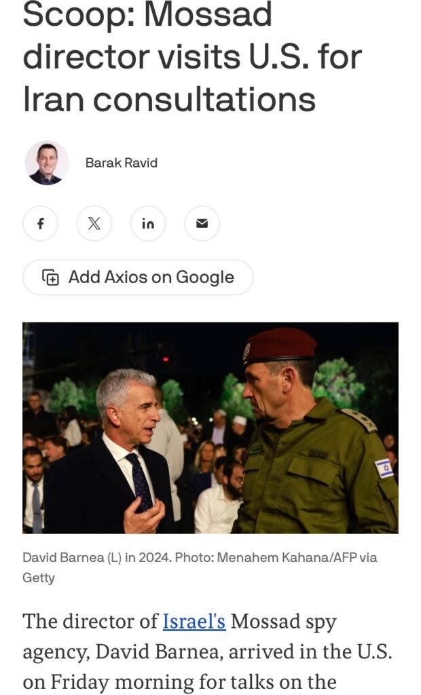The width and height of the screenshot is (421, 695).
Task: Click the Israeli flag patch on sleeve
Action: (384, 468)
